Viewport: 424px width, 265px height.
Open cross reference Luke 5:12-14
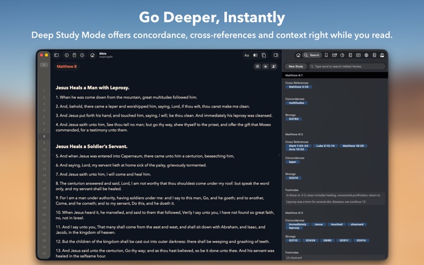point(325,146)
